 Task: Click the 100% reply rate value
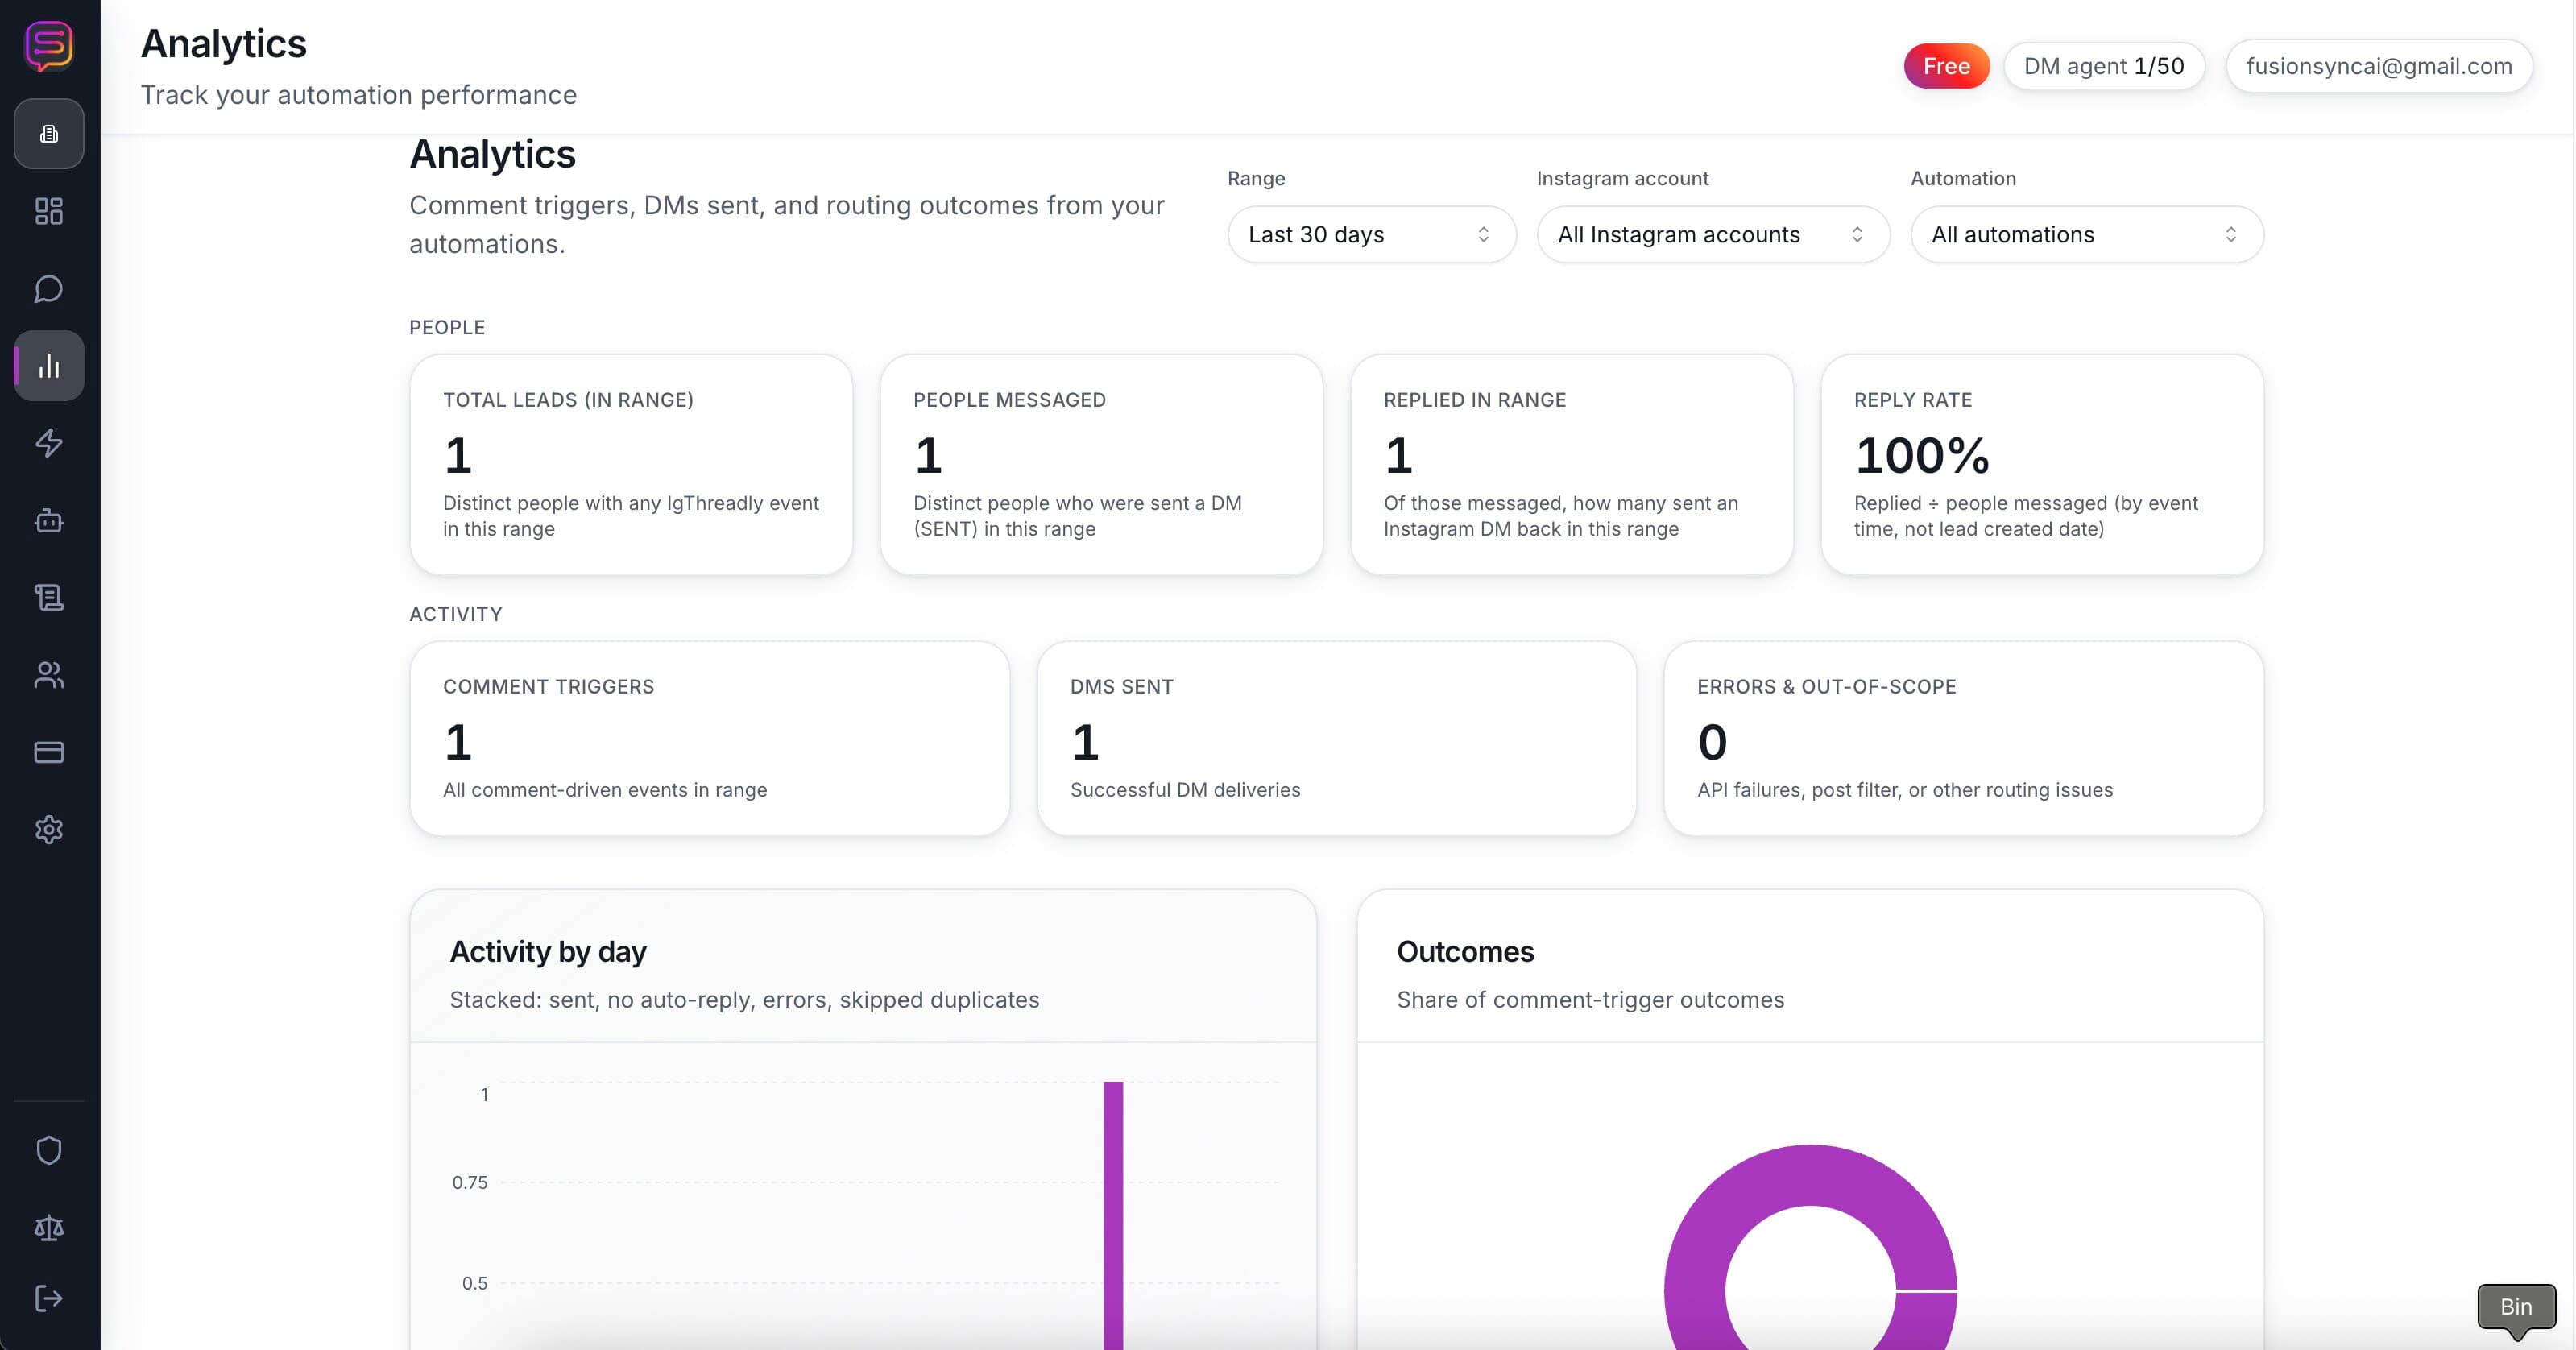point(1922,456)
